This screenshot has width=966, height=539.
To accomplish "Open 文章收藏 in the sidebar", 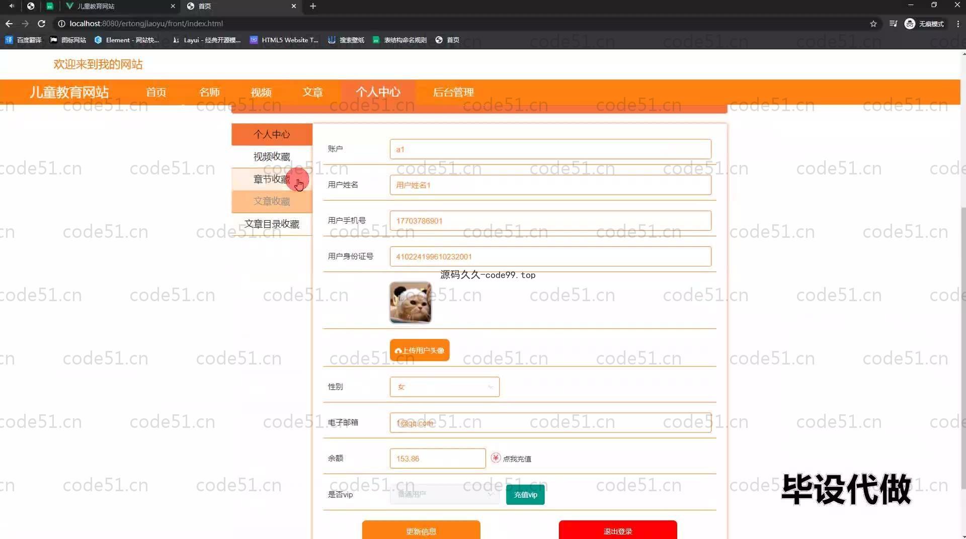I will click(272, 201).
